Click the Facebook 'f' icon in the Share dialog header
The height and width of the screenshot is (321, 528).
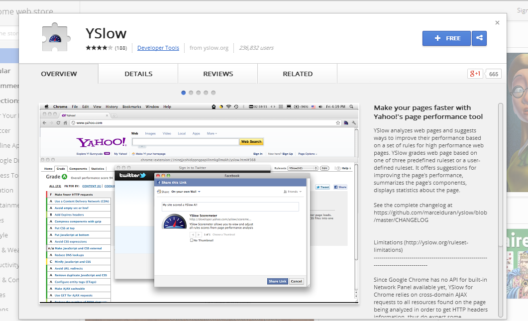159,183
